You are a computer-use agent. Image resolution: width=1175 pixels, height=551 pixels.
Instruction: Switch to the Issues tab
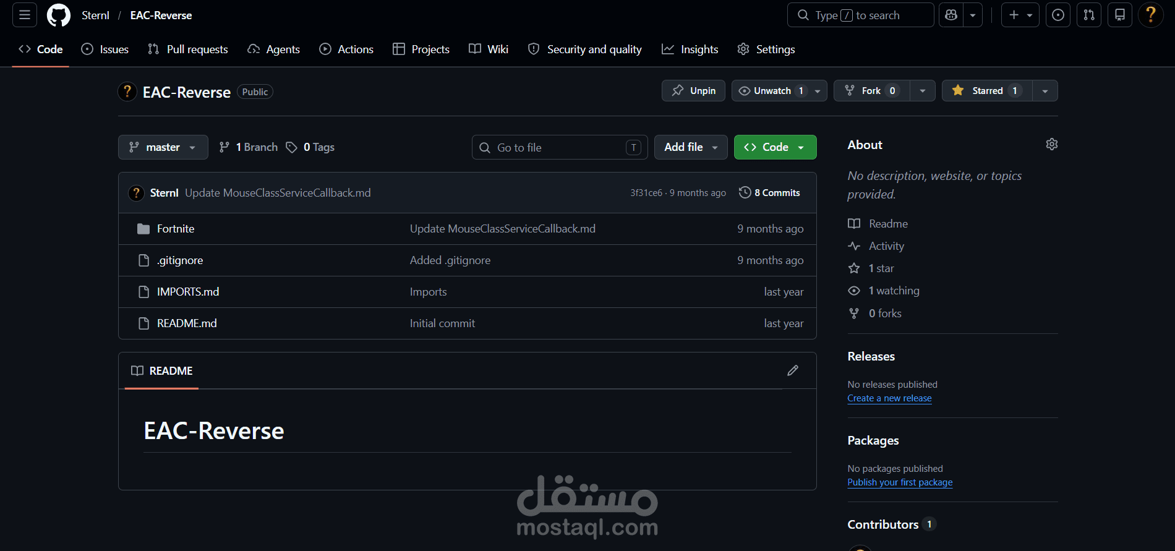105,49
